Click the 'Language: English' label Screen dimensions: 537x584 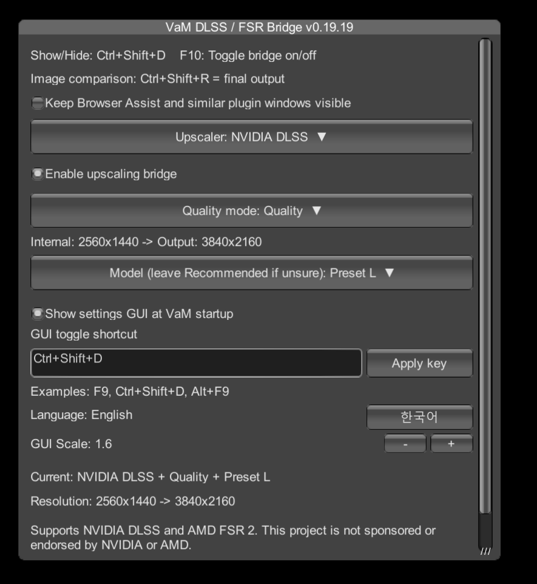(x=81, y=415)
